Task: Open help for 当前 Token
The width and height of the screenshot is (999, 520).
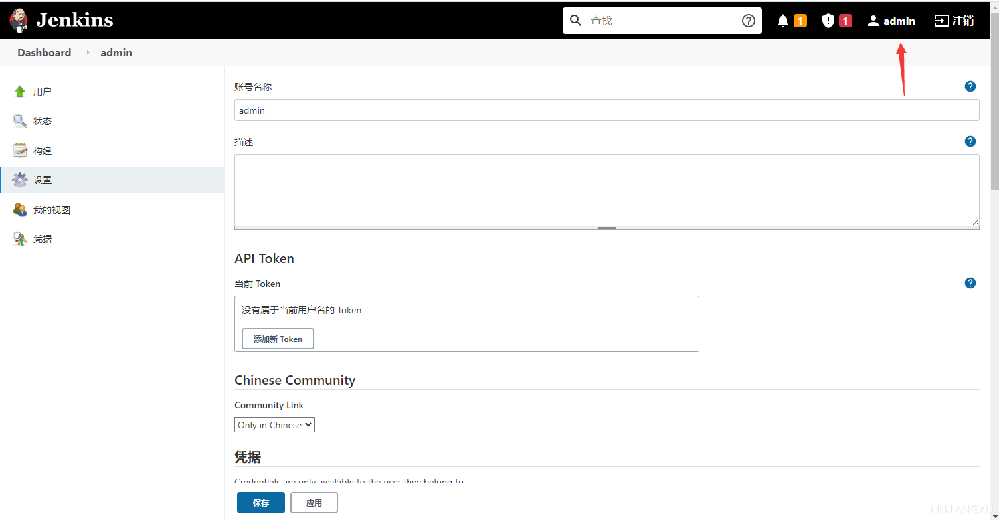Action: pyautogui.click(x=970, y=282)
